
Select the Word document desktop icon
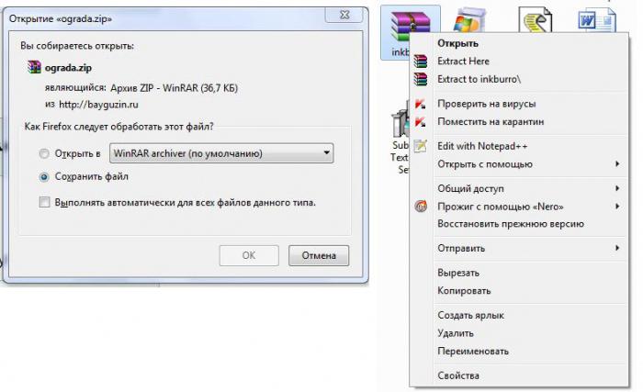597,19
